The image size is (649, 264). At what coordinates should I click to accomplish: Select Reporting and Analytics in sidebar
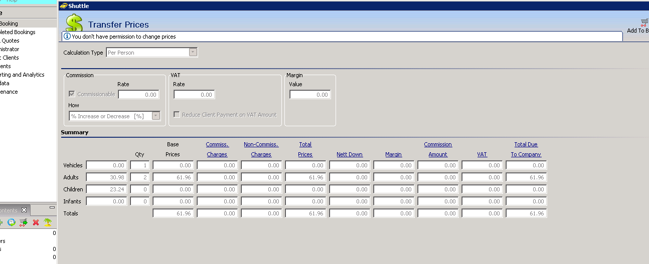(x=22, y=75)
